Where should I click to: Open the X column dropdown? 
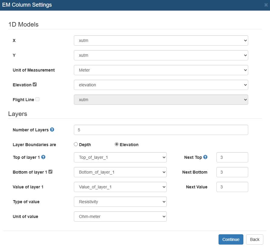pos(161,40)
